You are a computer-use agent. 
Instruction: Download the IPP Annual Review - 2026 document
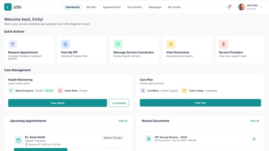tap(254, 139)
